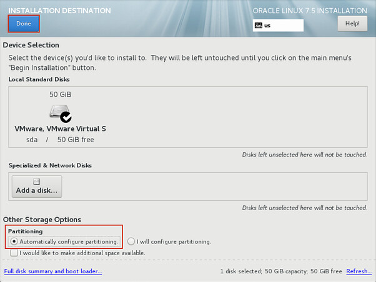Select the VMware Virtual S disk icon
The height and width of the screenshot is (282, 376).
click(60, 112)
